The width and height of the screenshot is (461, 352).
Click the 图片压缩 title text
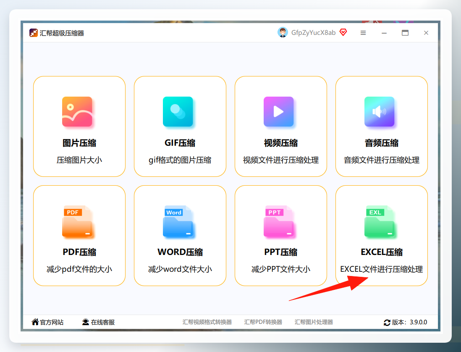pyautogui.click(x=79, y=143)
